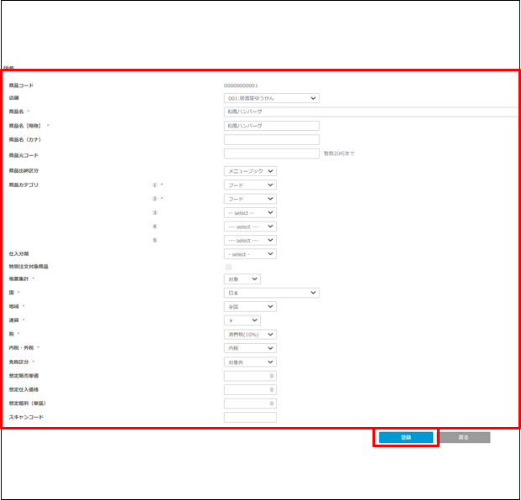Open the 国 country dropdown showing 日本
The height and width of the screenshot is (500, 521).
(x=272, y=293)
